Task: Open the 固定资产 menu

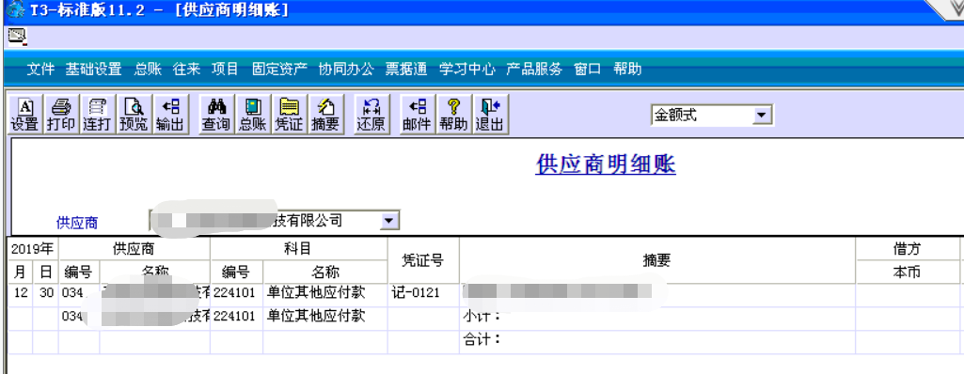Action: [279, 70]
